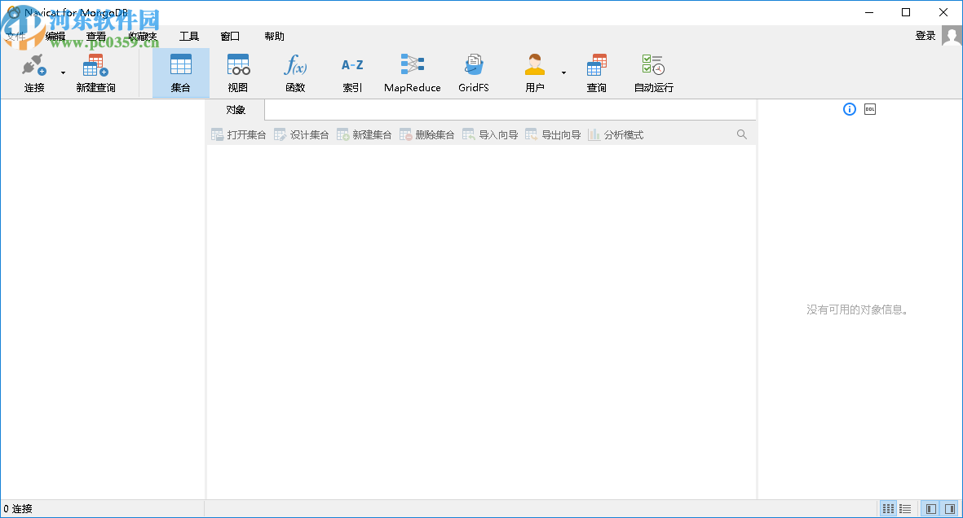Viewport: 963px width, 518px height.
Task: Select the MapReduce toolbar icon
Action: point(412,73)
